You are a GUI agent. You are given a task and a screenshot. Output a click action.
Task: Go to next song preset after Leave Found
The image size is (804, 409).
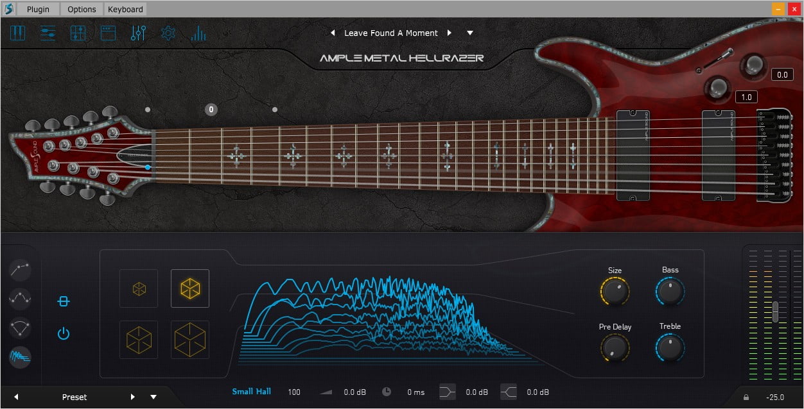(x=450, y=33)
